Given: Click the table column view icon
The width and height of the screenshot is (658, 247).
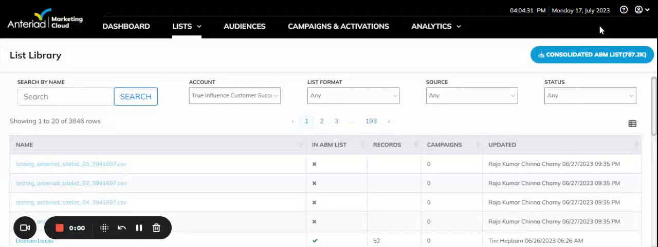Looking at the screenshot, I should [632, 123].
